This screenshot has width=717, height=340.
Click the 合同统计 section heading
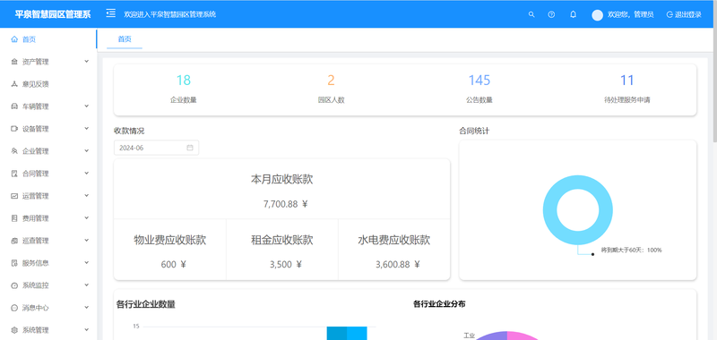[x=474, y=131]
